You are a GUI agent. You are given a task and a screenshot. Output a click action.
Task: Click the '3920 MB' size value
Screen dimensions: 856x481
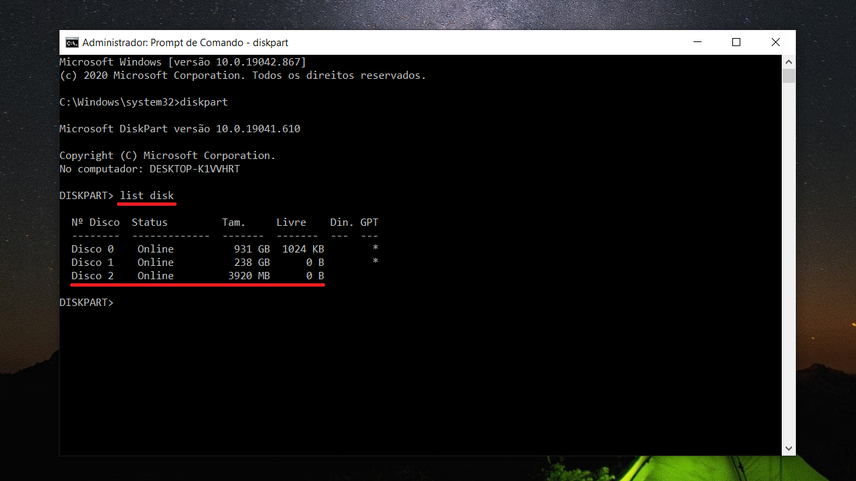pos(249,276)
